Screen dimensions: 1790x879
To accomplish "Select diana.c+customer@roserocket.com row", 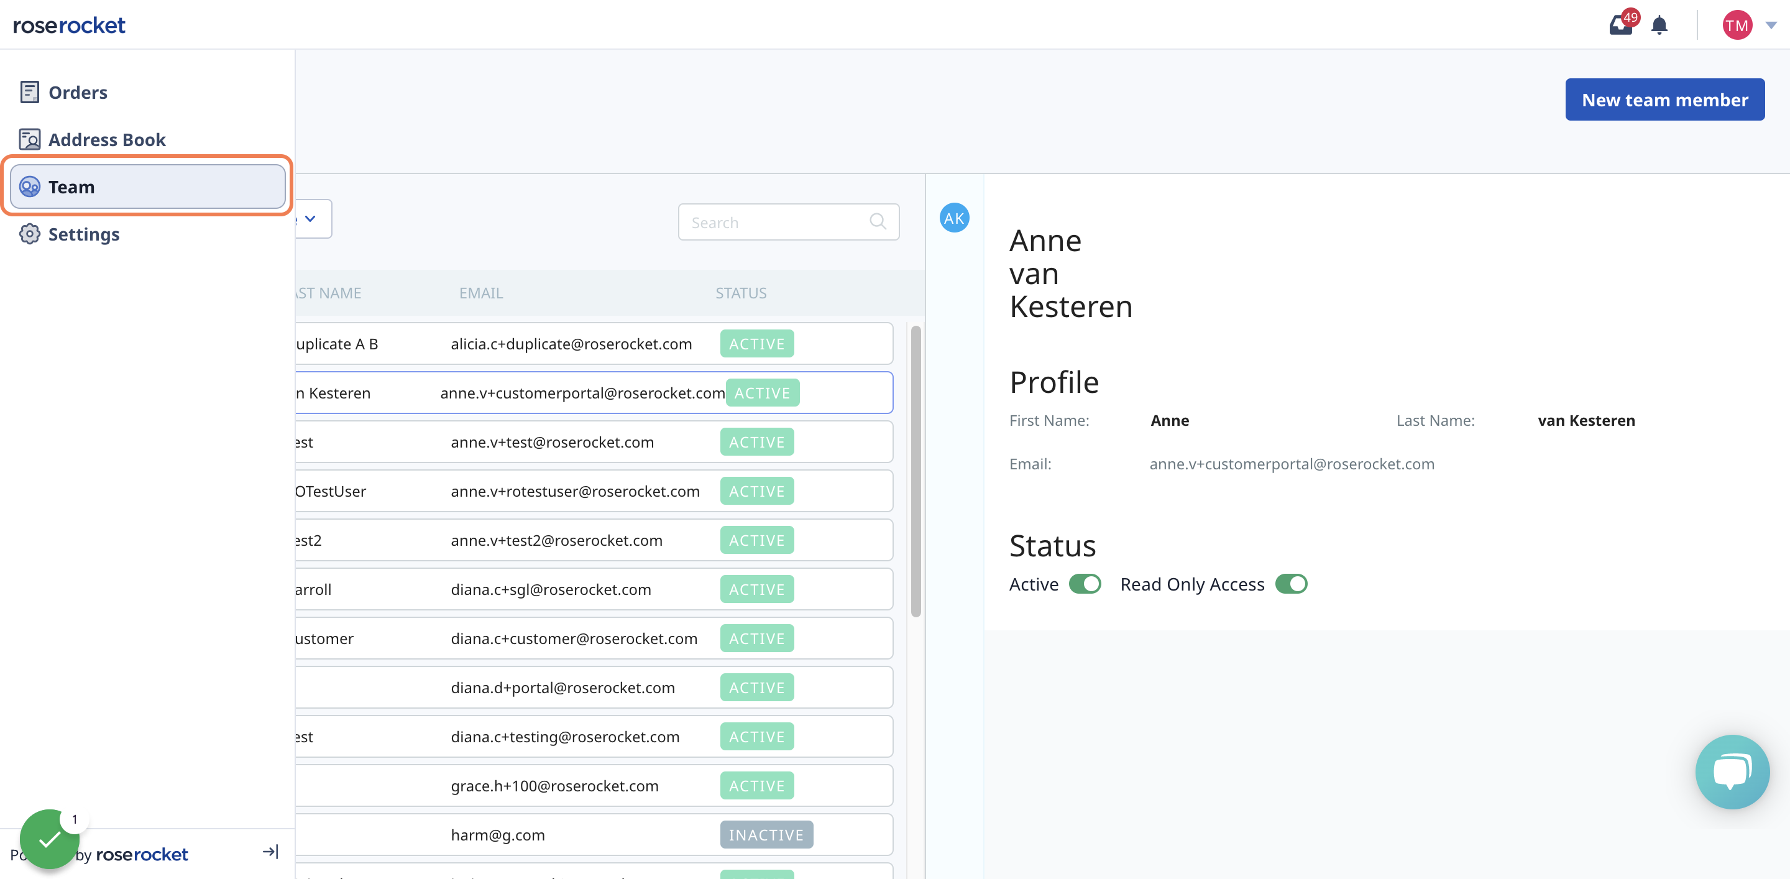I will 594,638.
